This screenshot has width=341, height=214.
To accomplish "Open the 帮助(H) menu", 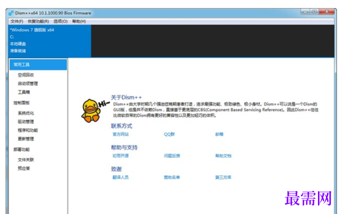I will [x=79, y=21].
